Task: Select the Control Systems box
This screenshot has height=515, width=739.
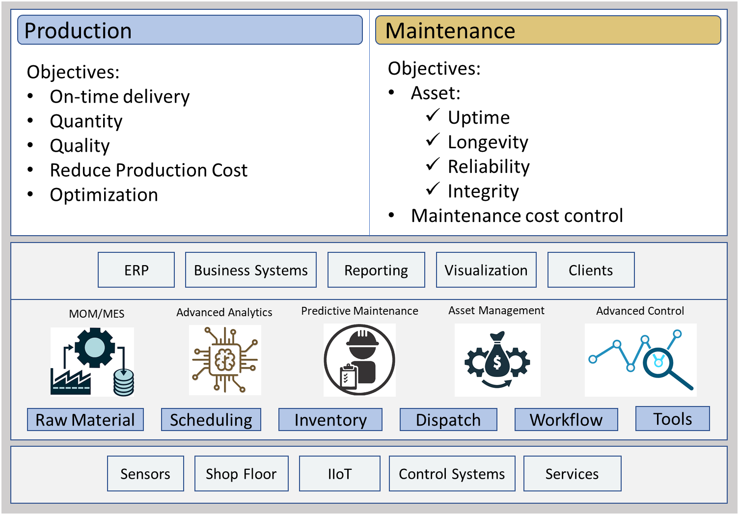Action: tap(452, 474)
